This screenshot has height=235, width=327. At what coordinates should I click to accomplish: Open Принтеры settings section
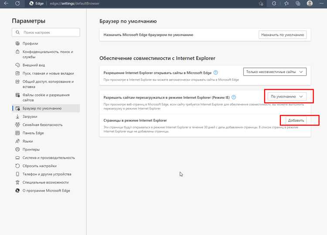click(x=46, y=149)
